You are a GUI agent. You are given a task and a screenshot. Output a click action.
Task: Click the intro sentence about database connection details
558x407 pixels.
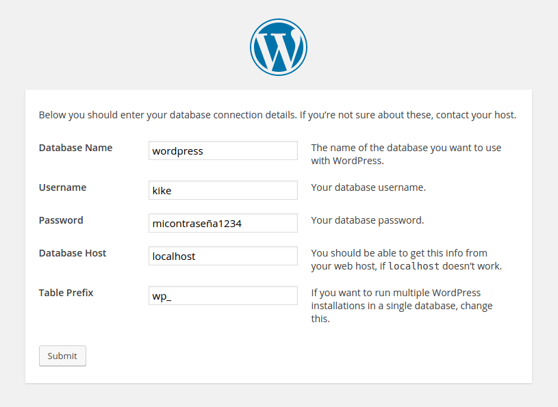click(277, 115)
